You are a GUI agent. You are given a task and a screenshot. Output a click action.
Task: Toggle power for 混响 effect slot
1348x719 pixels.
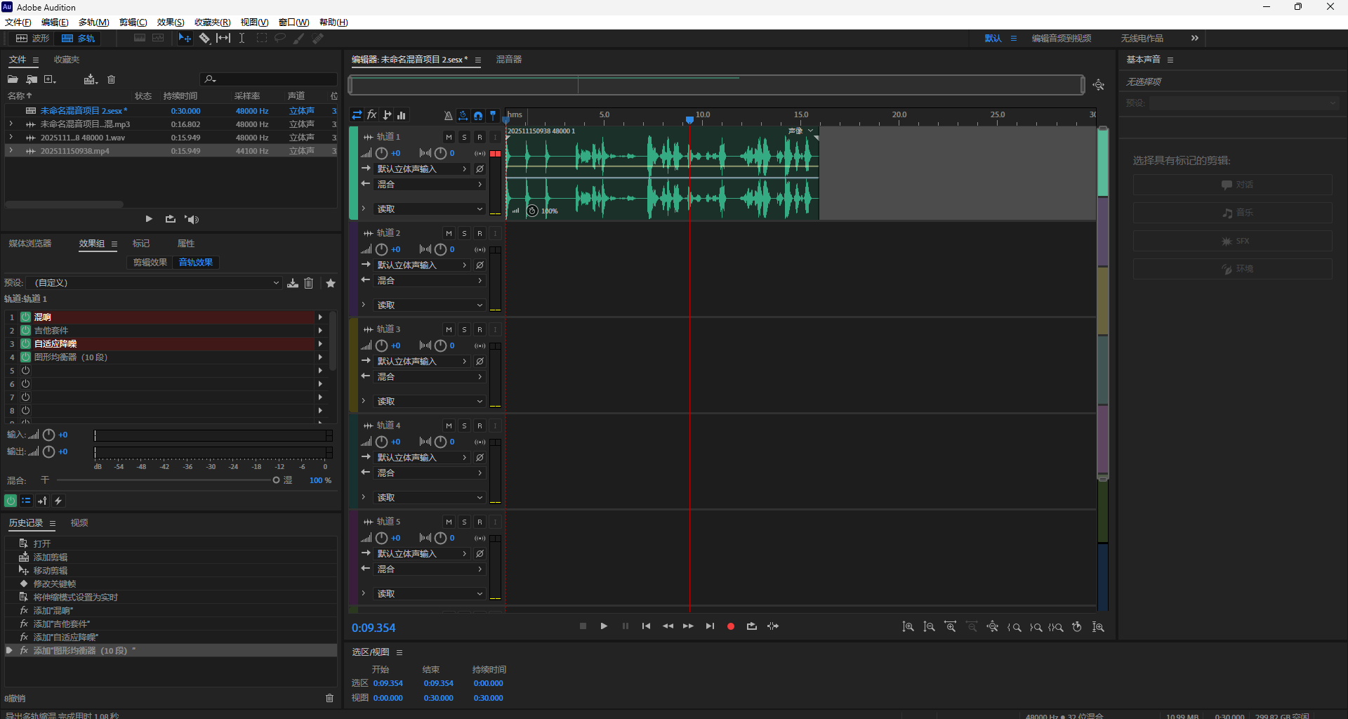[x=25, y=317]
